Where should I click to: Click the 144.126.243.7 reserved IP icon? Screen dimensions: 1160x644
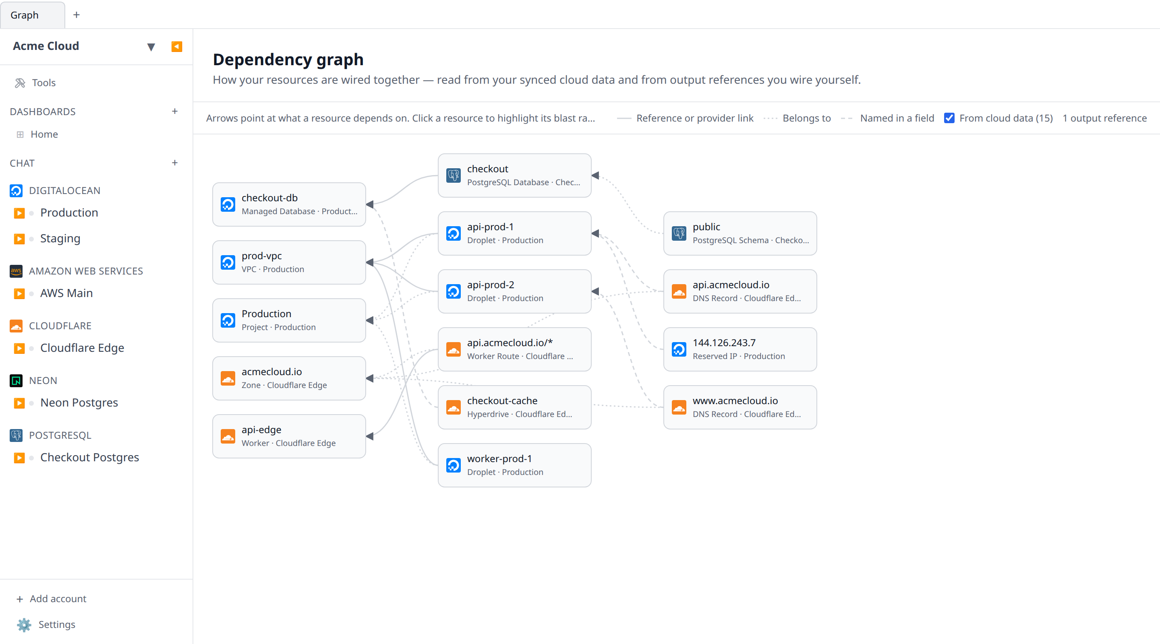click(x=679, y=350)
